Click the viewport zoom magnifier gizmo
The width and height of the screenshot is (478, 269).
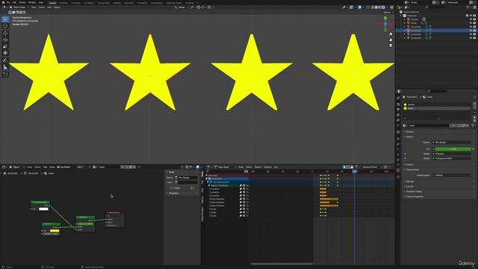click(391, 34)
